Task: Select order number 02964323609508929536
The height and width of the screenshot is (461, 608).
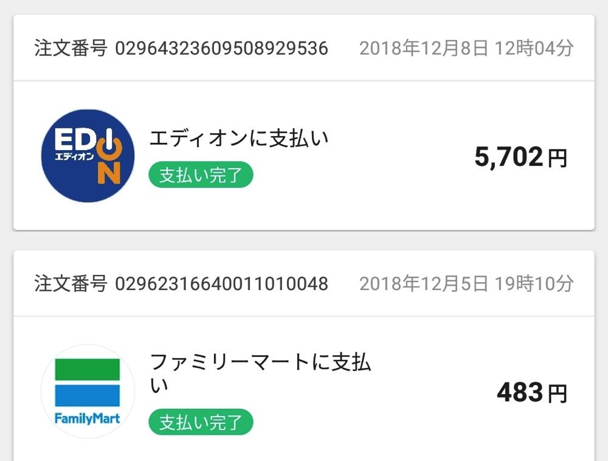Action: coord(222,49)
